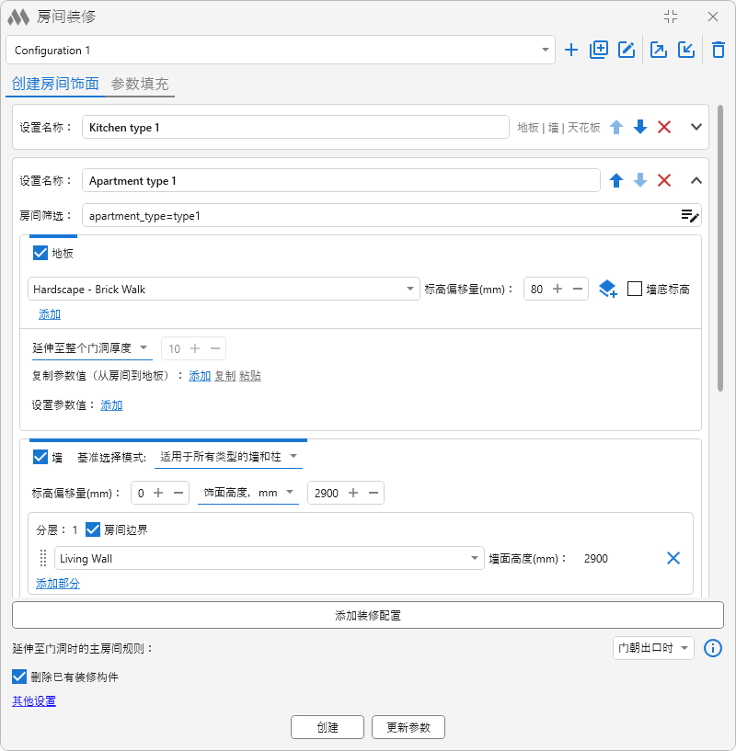Increase finish height value 2900
This screenshot has height=751, width=736.
tap(353, 493)
